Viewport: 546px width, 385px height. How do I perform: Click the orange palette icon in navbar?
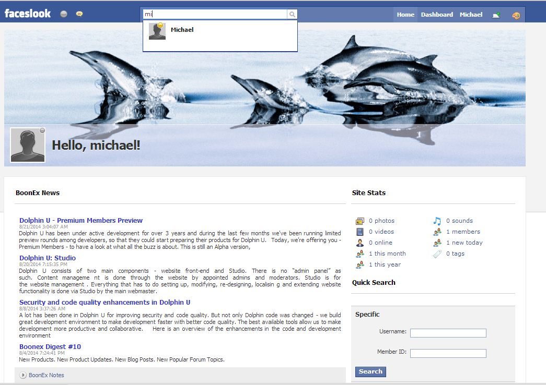[x=516, y=15]
